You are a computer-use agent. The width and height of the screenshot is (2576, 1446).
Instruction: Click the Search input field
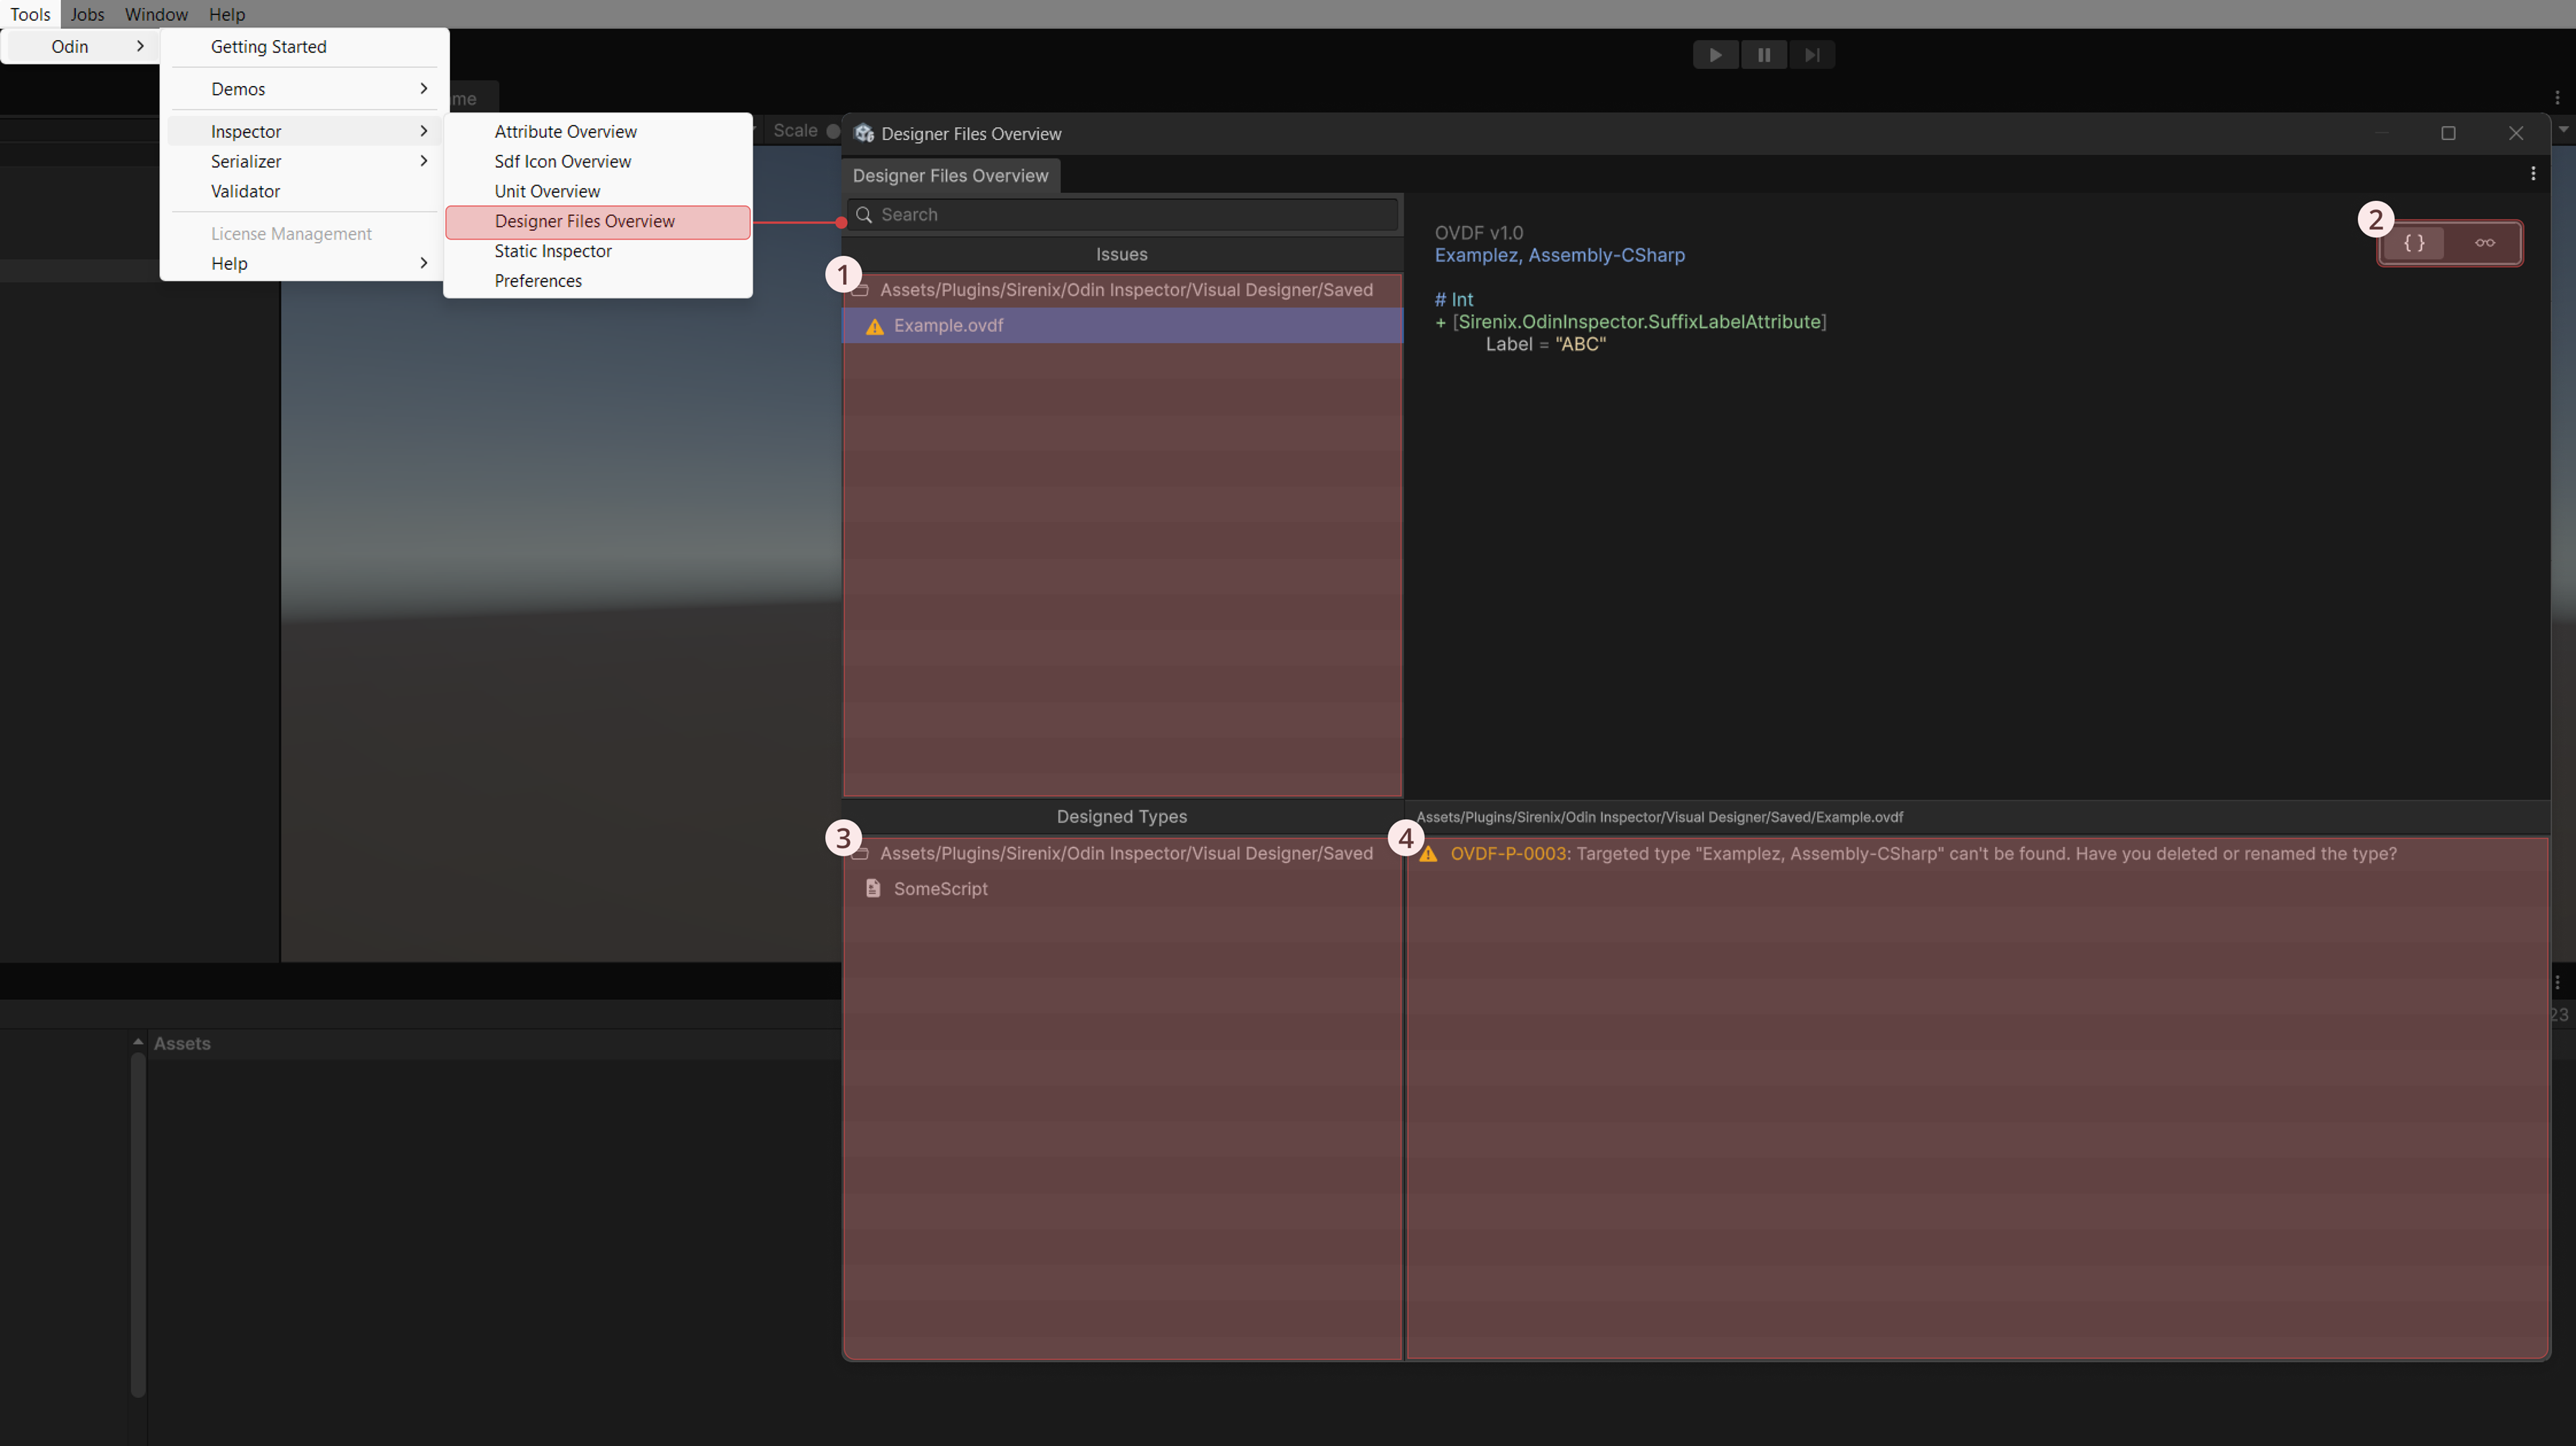tap(1130, 215)
